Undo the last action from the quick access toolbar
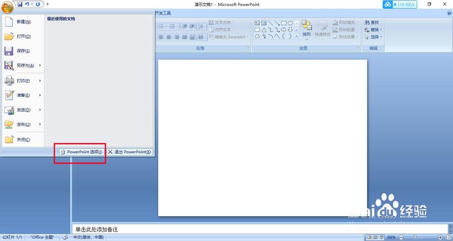 pos(27,5)
